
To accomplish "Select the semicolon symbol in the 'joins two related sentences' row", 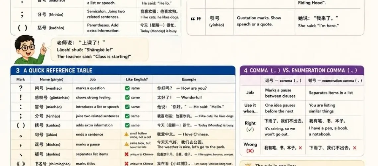I will [21, 116].
